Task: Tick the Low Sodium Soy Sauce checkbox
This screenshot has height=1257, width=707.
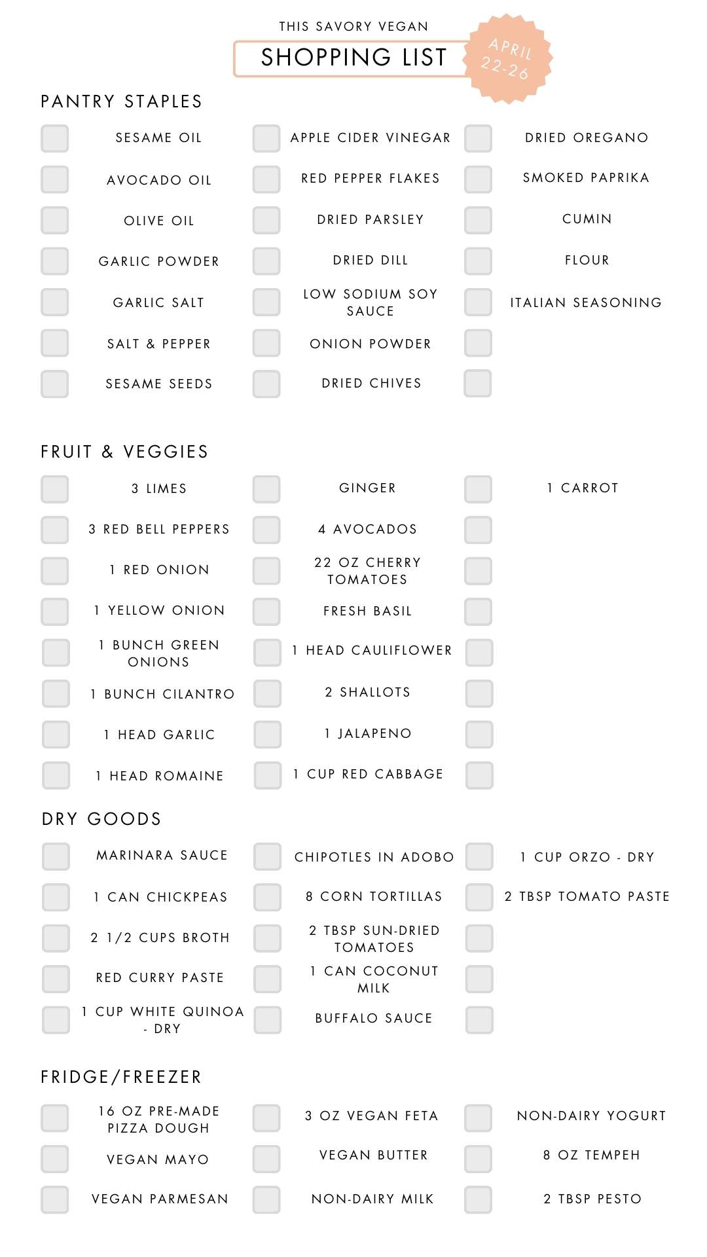Action: pyautogui.click(x=266, y=302)
